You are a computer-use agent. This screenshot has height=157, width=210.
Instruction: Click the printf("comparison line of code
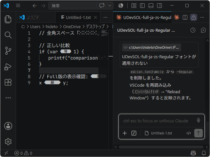pyautogui.click(x=78, y=58)
